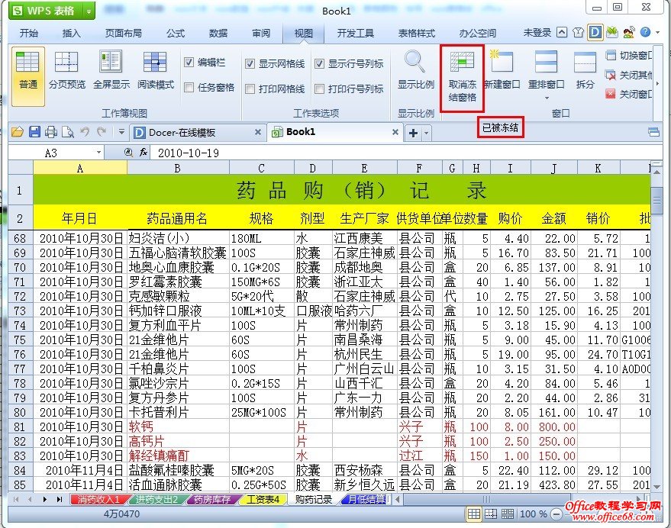This screenshot has height=528, width=671.
Task: Click cell with 软钙 text
Action: 178,427
